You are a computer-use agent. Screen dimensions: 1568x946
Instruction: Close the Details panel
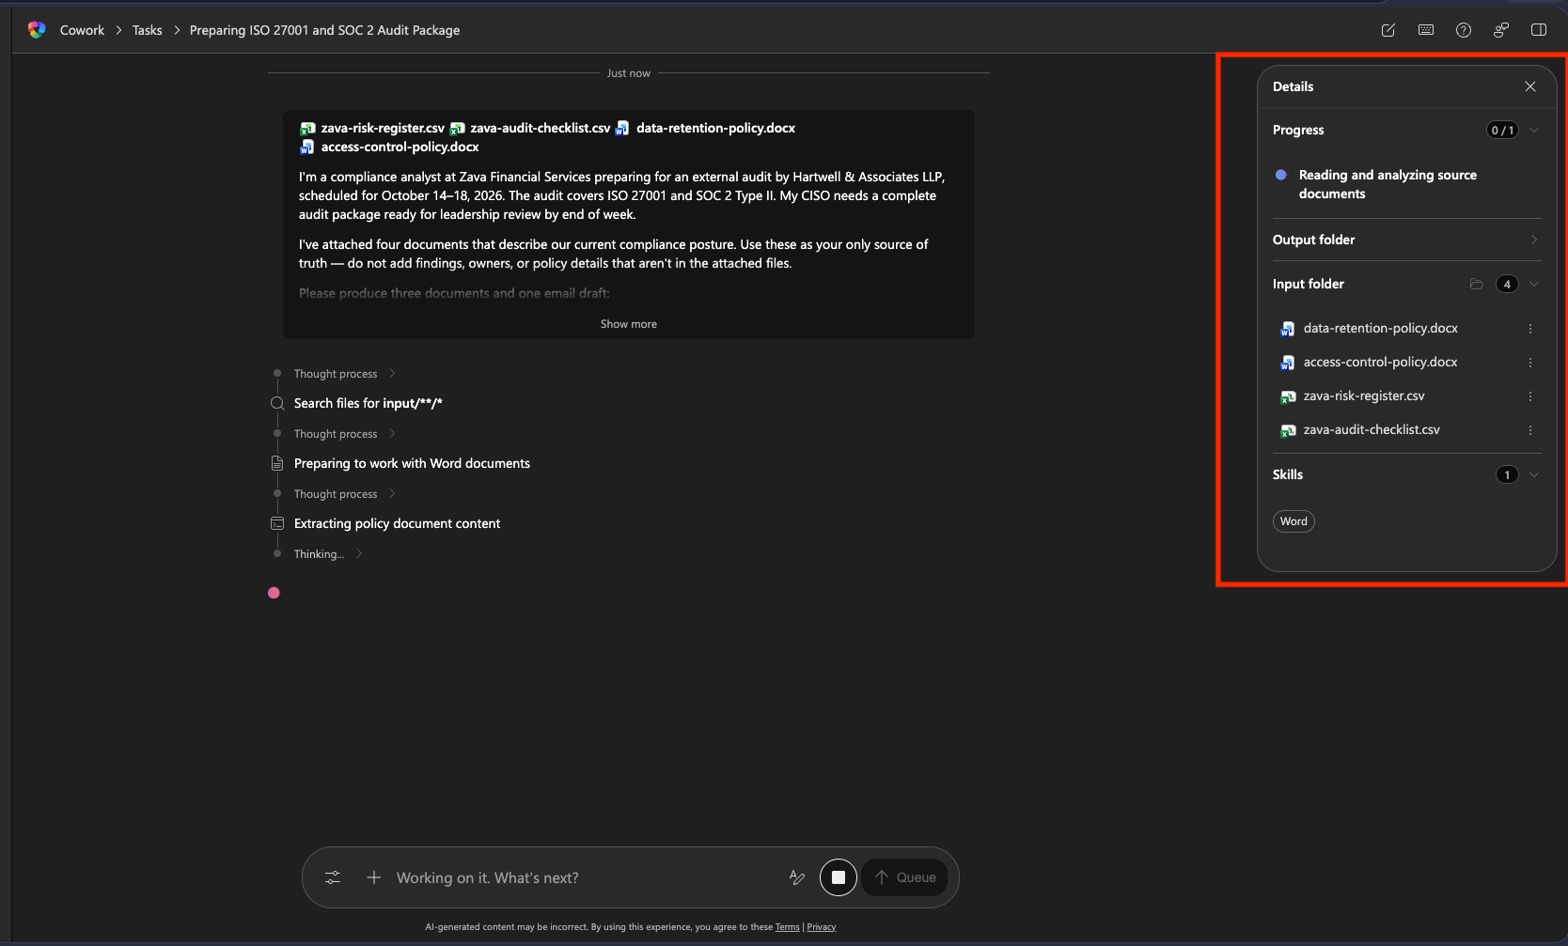(x=1529, y=86)
